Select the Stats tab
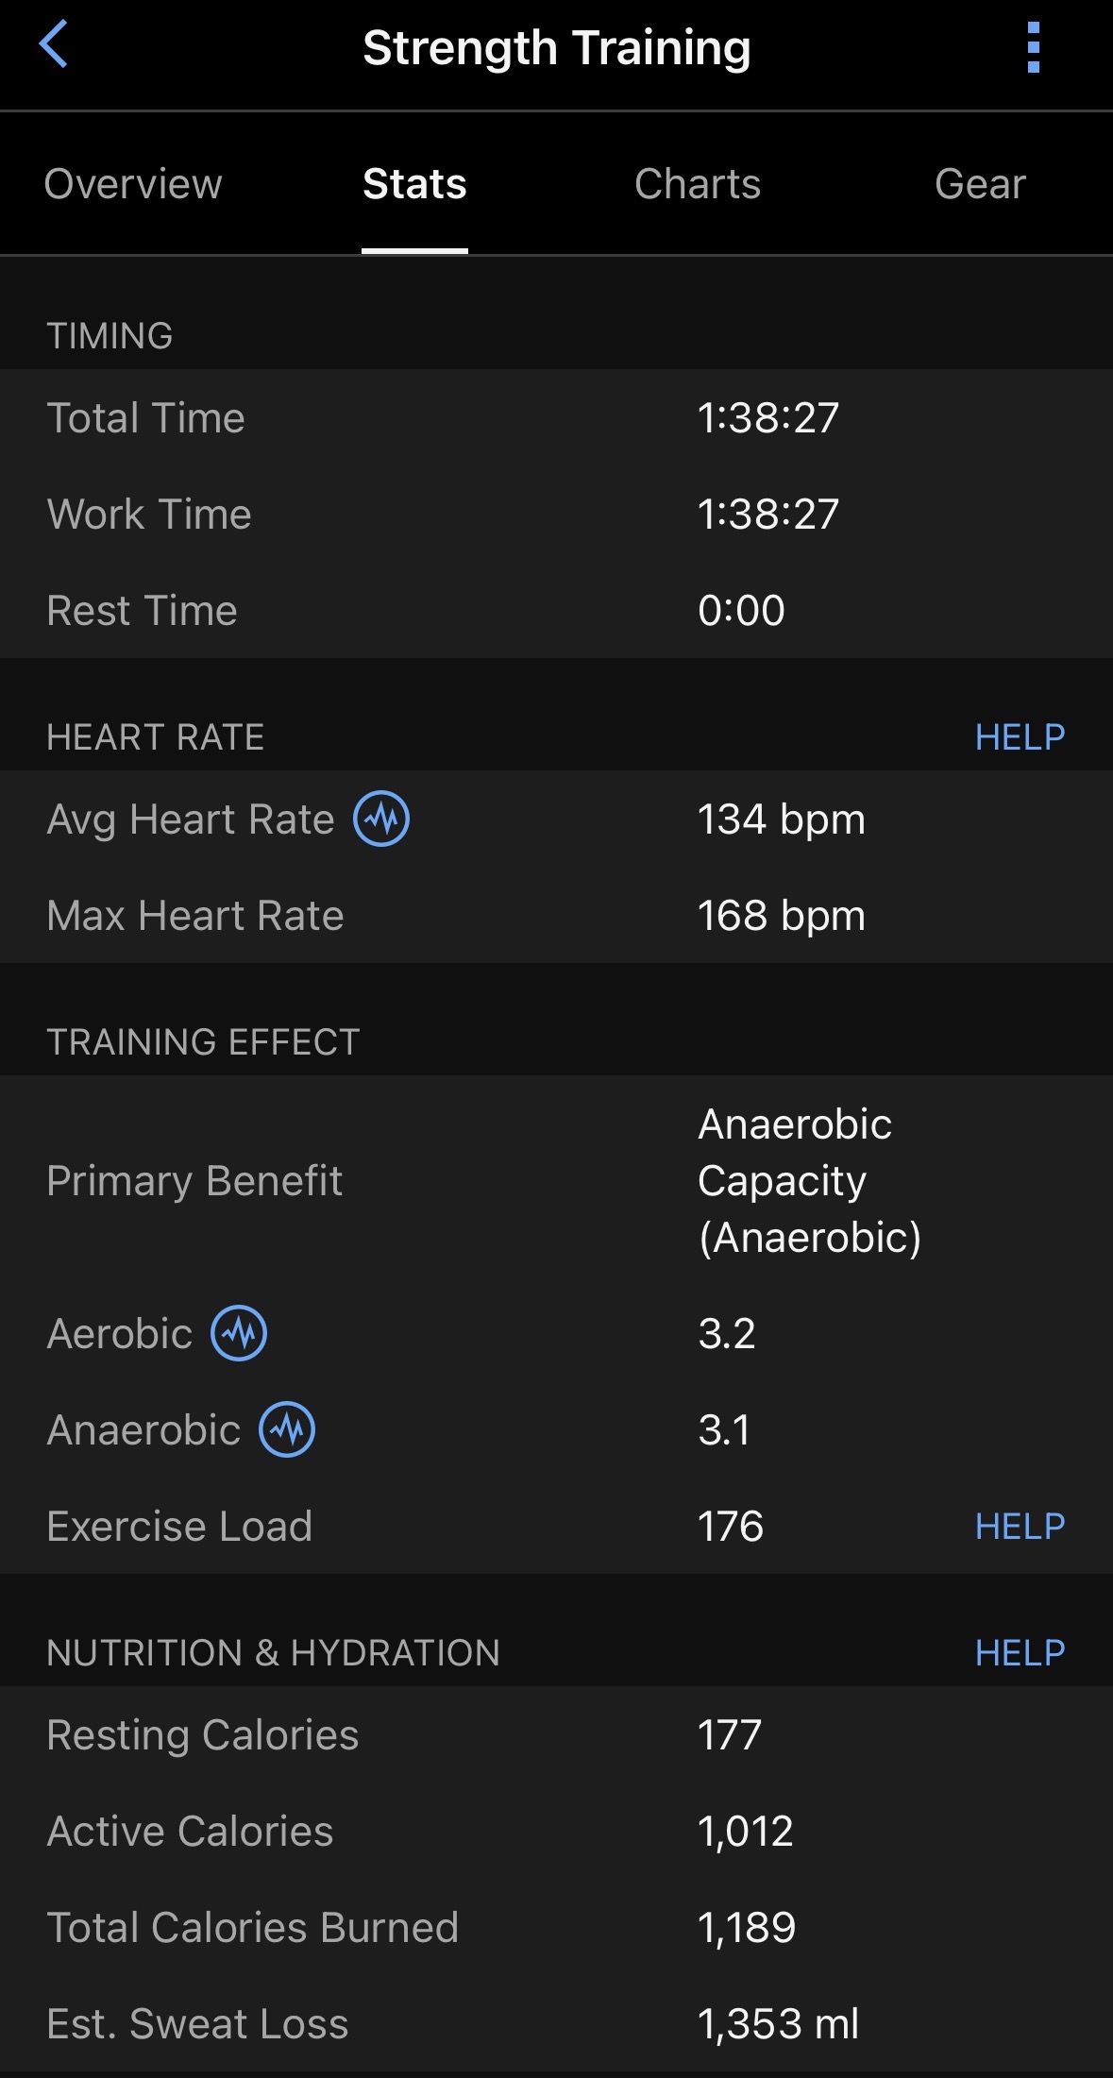The height and width of the screenshot is (2078, 1113). [414, 183]
